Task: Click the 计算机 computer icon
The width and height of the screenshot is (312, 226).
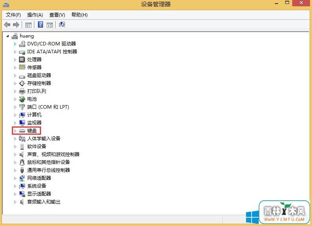Action: [22, 115]
